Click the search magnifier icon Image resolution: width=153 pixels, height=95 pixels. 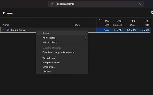point(52,4)
